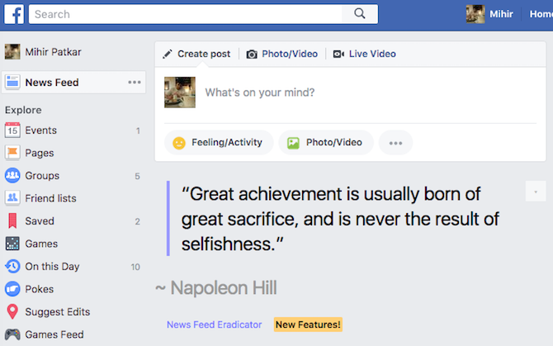Click the Pokes icon

[12, 289]
